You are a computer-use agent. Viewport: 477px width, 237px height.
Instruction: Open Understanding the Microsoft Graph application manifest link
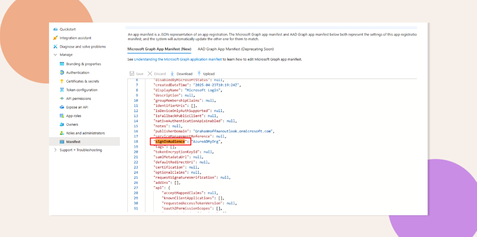point(178,59)
